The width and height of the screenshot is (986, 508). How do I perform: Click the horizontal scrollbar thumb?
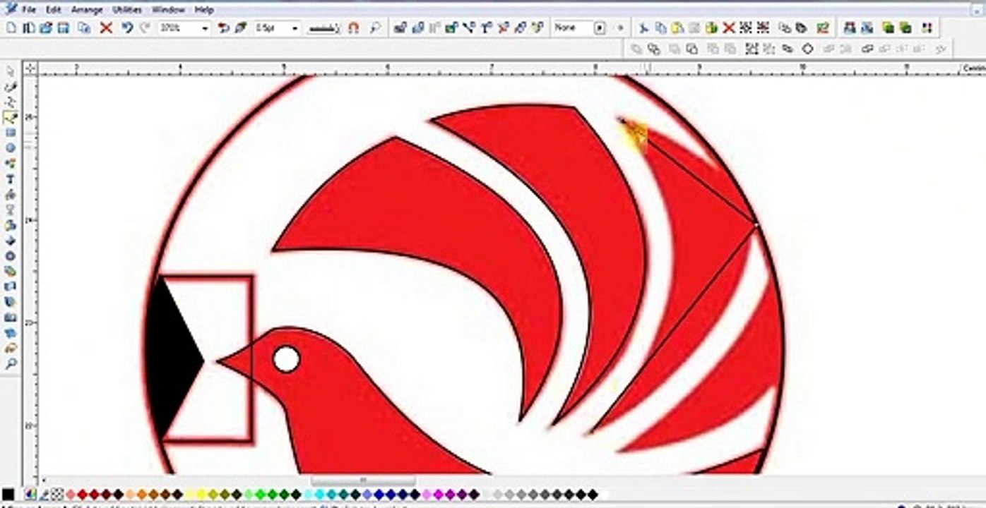(363, 481)
